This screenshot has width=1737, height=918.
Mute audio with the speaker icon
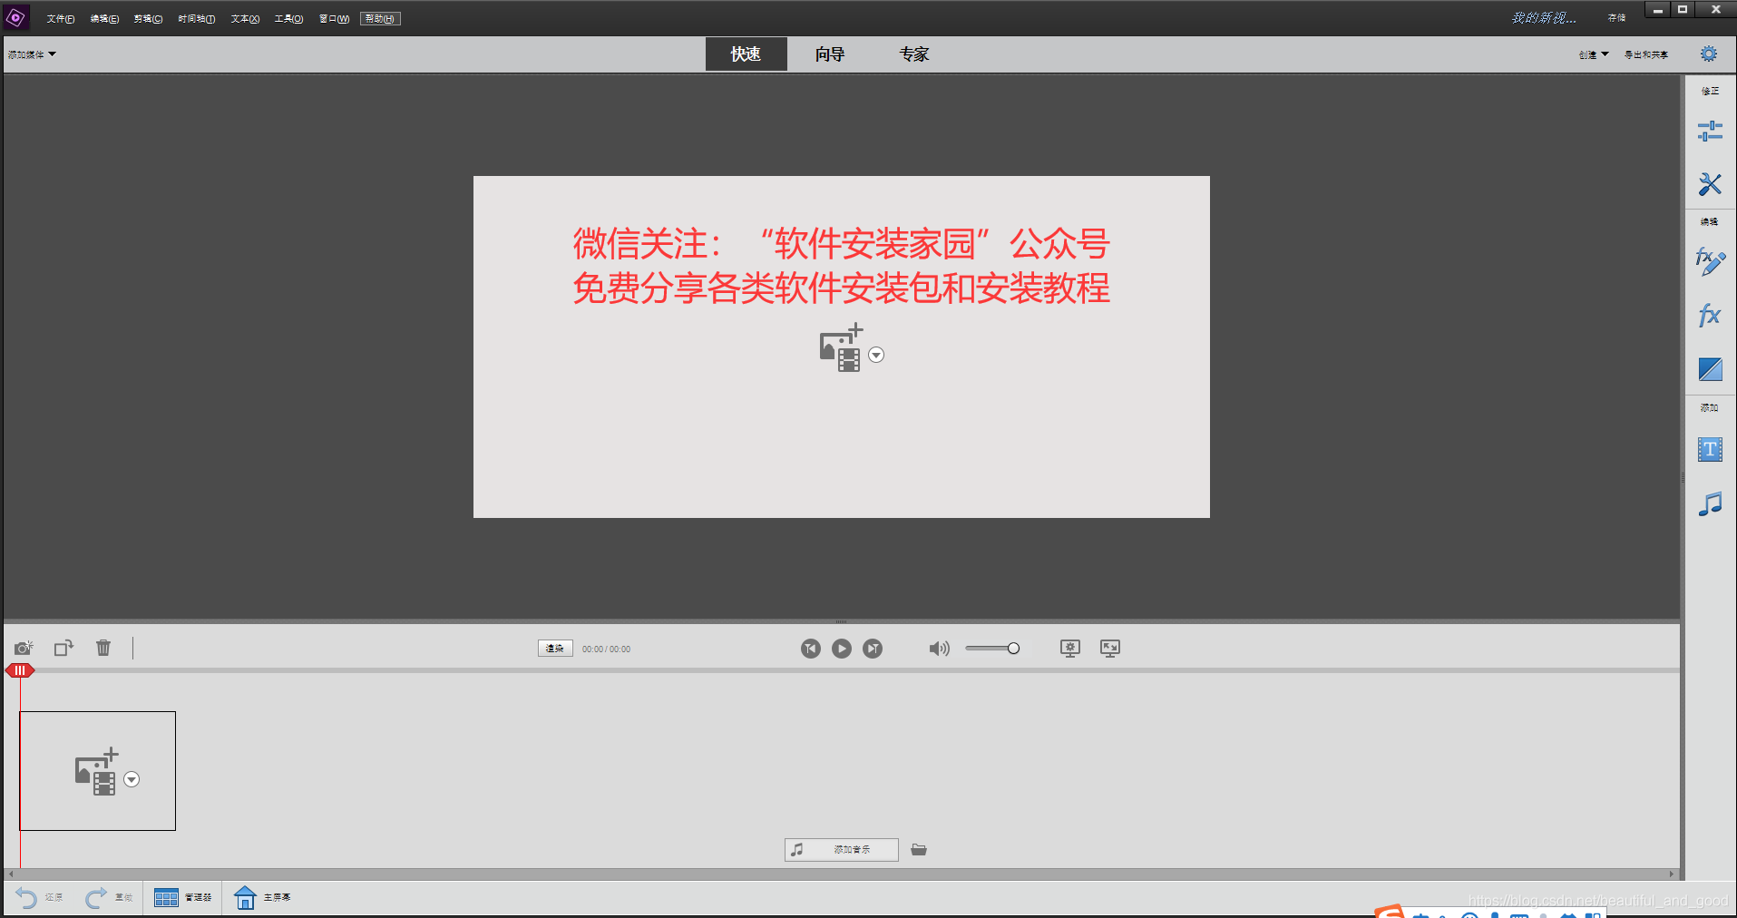click(x=939, y=649)
